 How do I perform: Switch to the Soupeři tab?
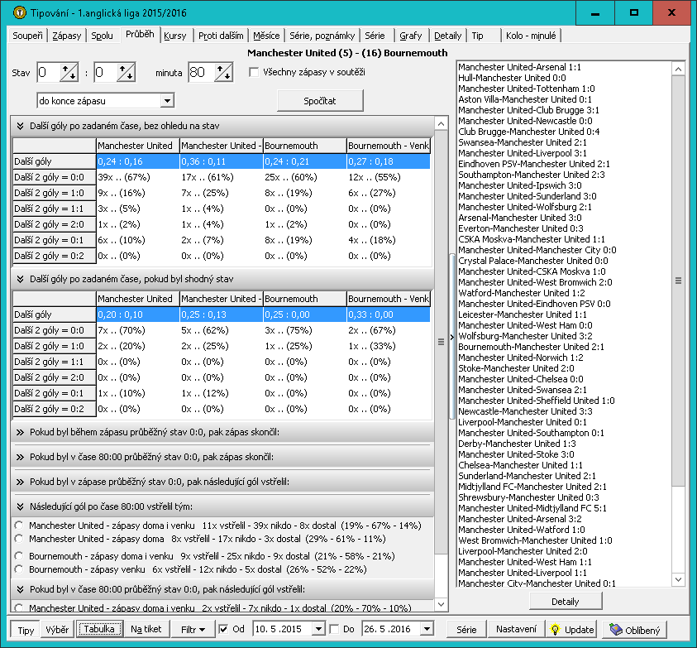27,36
